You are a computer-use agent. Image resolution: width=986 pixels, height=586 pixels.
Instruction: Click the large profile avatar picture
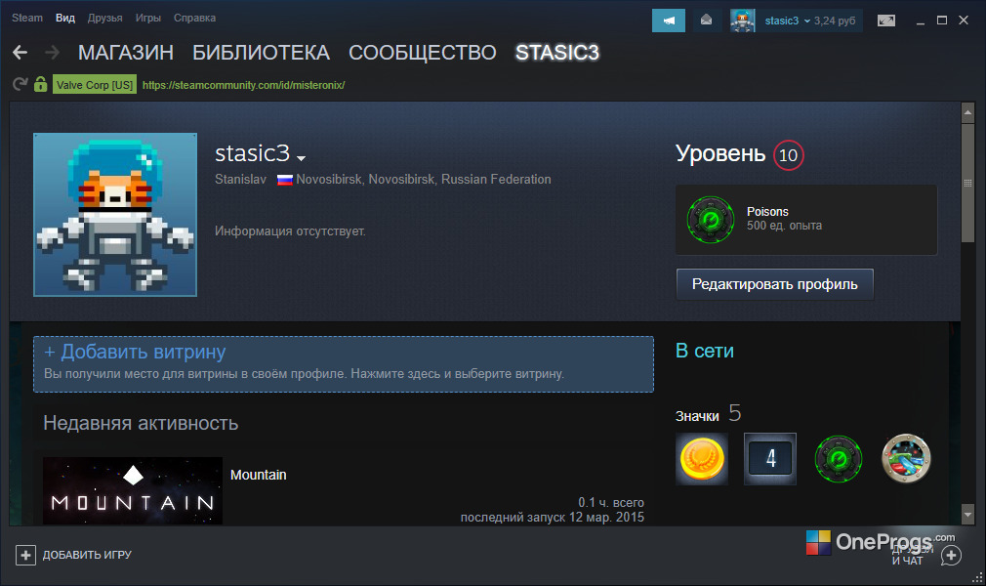click(115, 215)
